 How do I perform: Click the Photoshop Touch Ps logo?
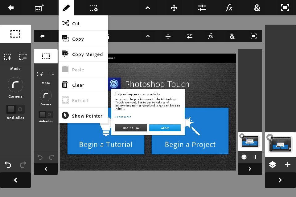pos(114,84)
